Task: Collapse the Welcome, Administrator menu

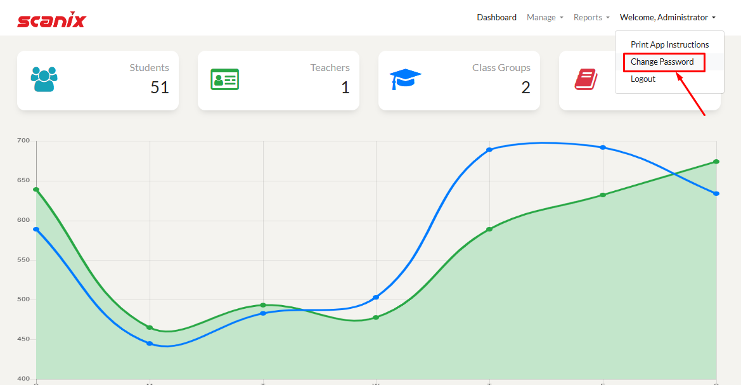Action: (667, 18)
